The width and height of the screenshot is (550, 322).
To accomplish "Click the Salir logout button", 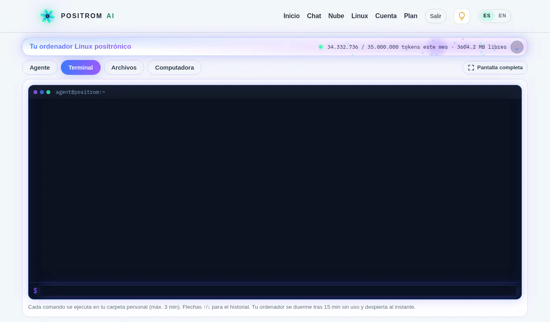I will click(436, 16).
